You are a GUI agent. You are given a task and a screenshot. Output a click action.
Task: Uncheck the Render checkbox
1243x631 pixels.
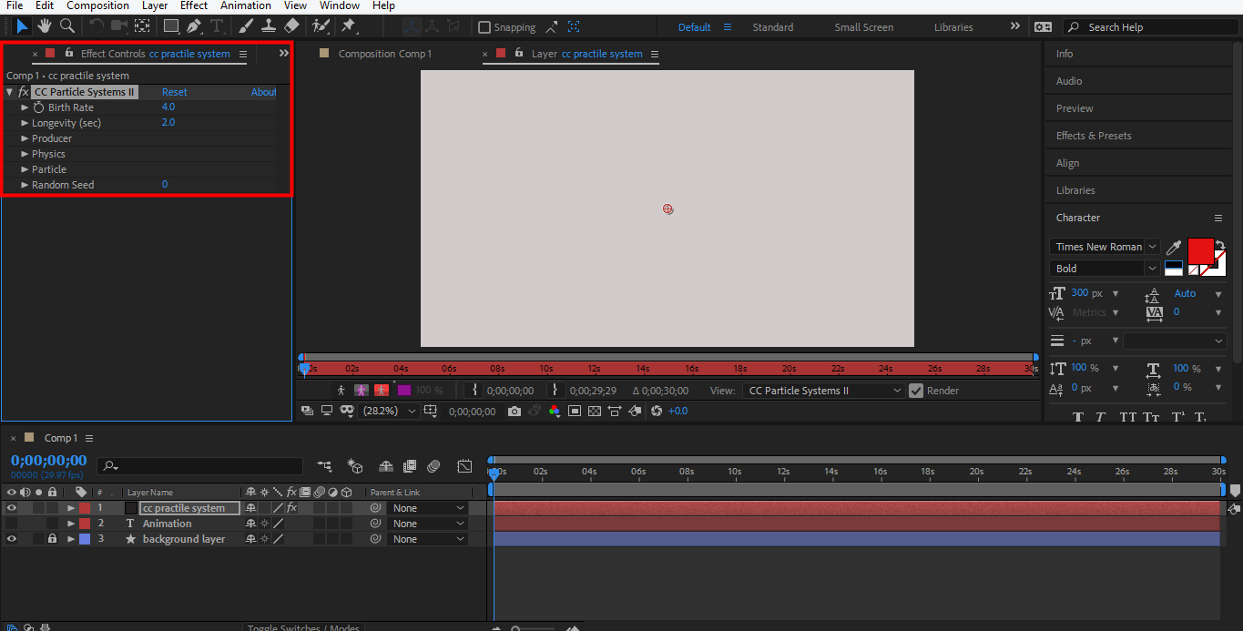click(916, 391)
